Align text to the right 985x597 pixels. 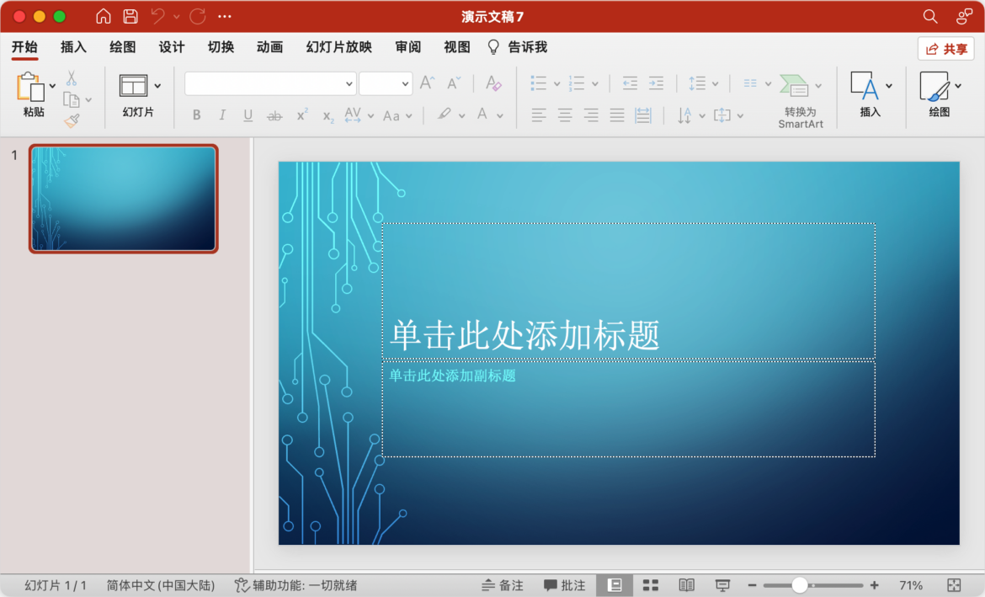click(590, 115)
